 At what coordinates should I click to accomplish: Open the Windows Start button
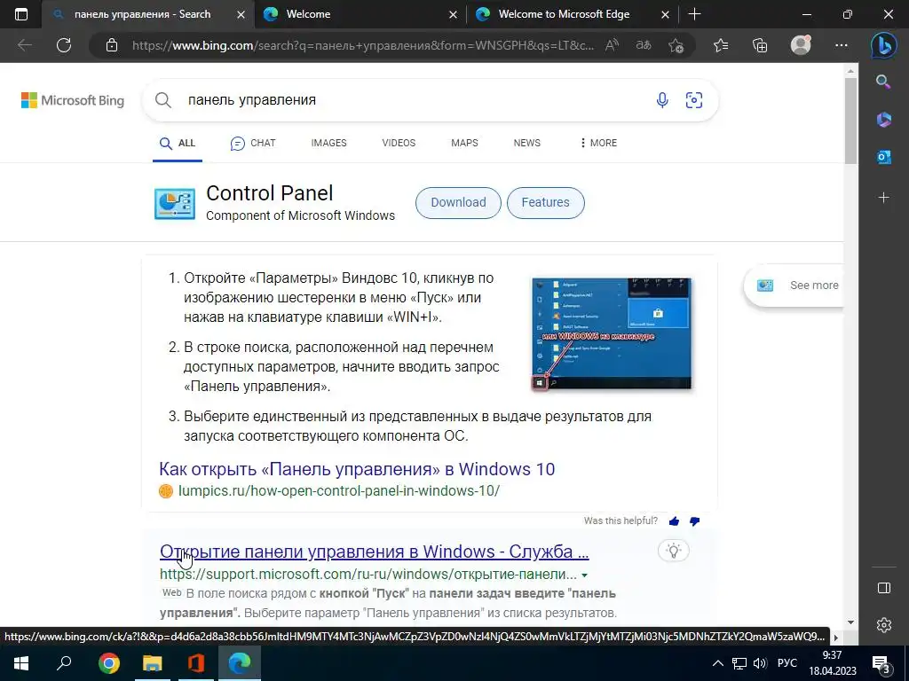pyautogui.click(x=21, y=663)
